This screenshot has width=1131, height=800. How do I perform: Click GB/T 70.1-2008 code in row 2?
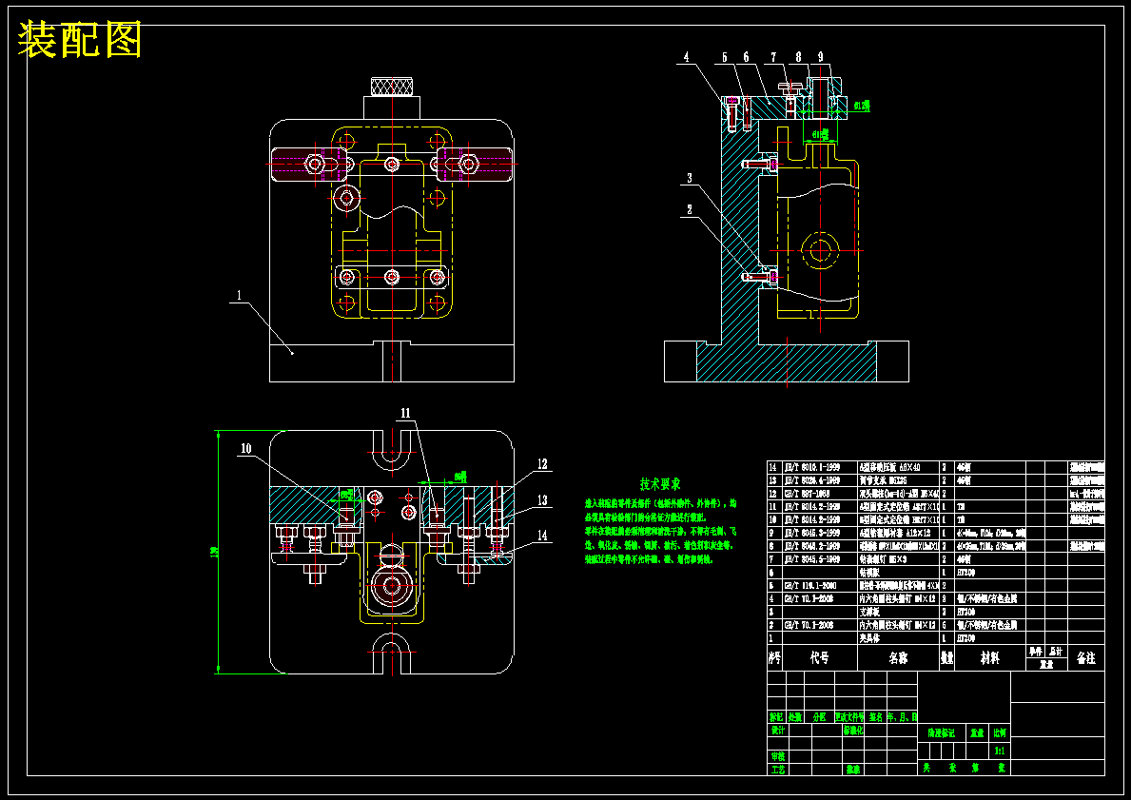point(809,625)
